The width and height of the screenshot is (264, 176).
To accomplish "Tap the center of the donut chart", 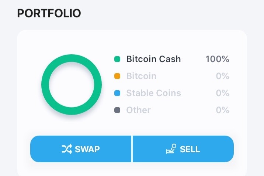I will [72, 85].
